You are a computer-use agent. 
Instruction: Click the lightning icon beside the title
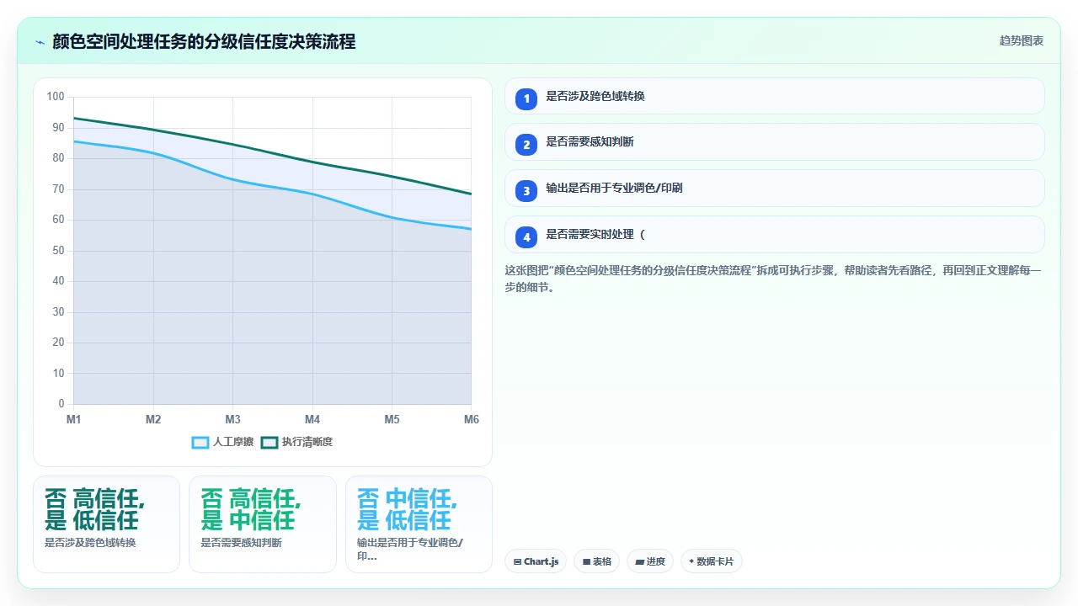click(x=40, y=42)
